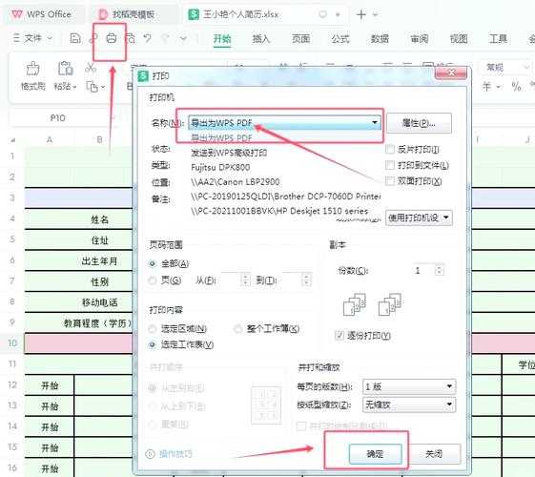
Task: Click the Name Box showing P10
Action: [x=58, y=118]
